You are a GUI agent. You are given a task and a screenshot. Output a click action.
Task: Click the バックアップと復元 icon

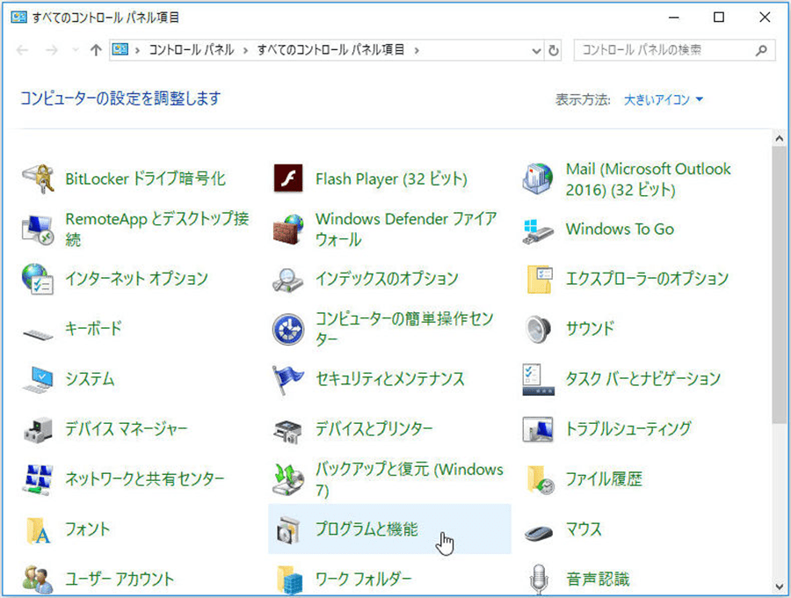pos(288,479)
